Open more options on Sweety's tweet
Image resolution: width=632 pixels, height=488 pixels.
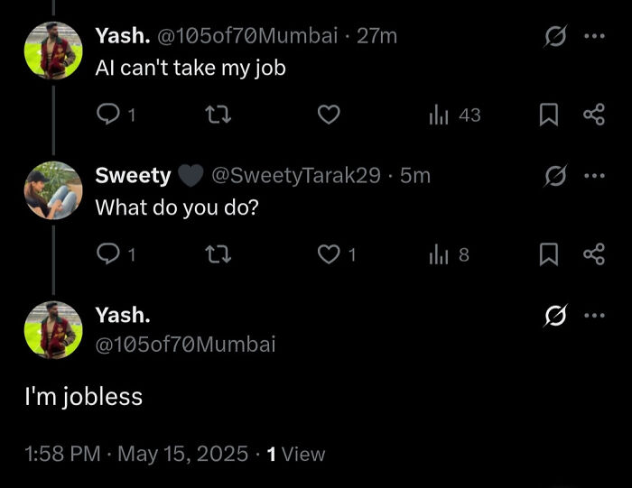click(592, 176)
